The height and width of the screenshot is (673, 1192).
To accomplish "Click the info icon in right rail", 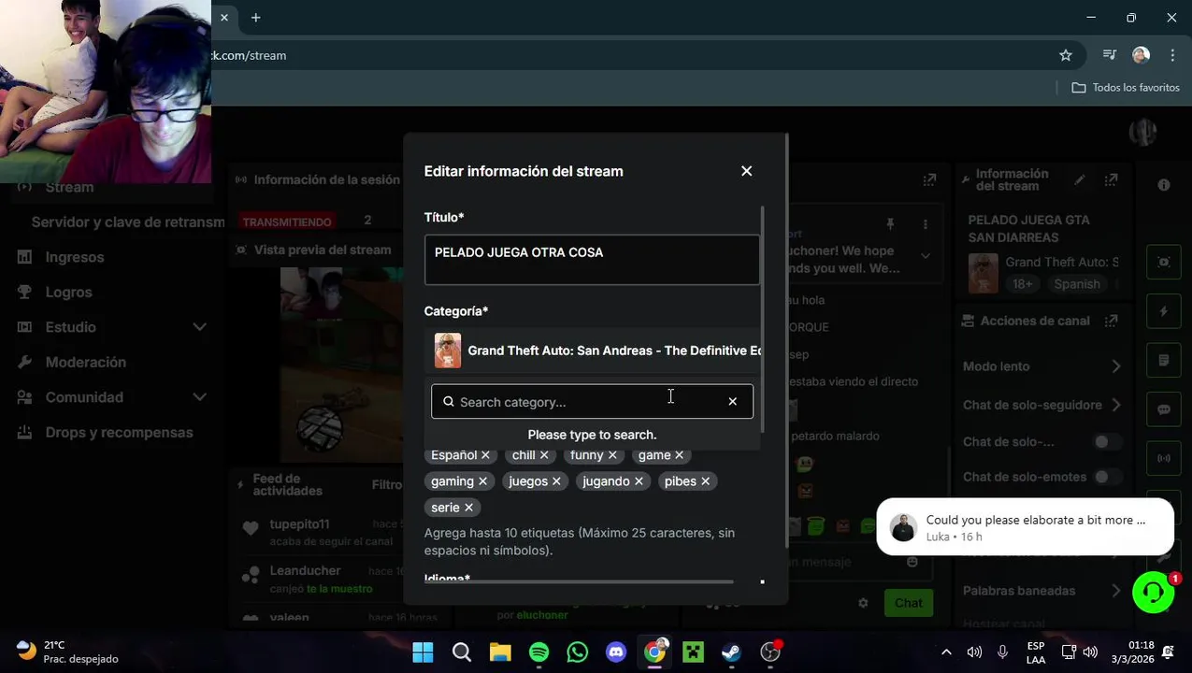I will click(x=1164, y=185).
